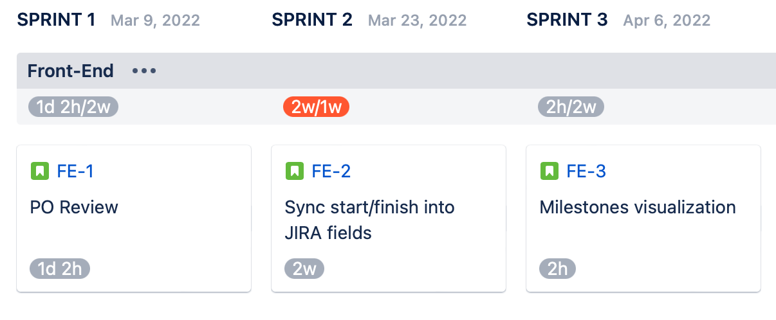Click the green story icon on FE-1
Viewport: 776px width, 320px height.
pyautogui.click(x=39, y=172)
